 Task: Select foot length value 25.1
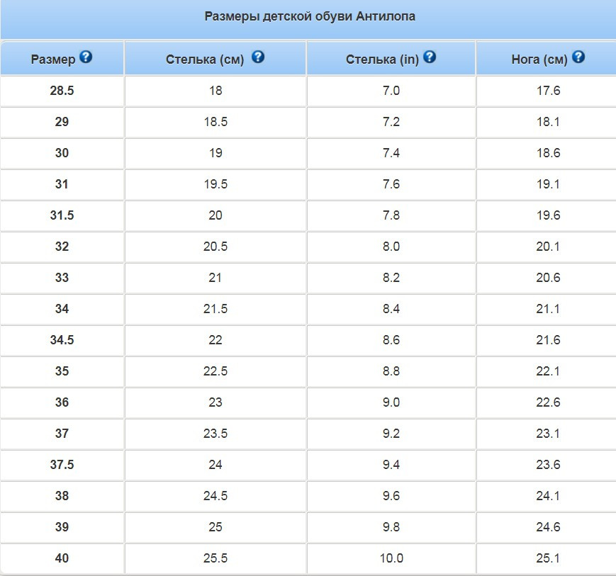(548, 558)
